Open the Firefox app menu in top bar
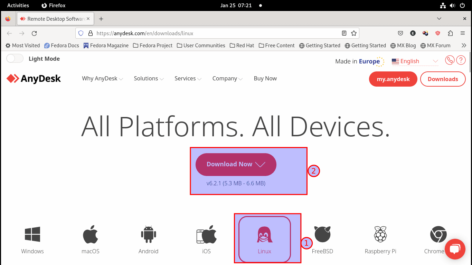The image size is (472, 265). pyautogui.click(x=54, y=6)
